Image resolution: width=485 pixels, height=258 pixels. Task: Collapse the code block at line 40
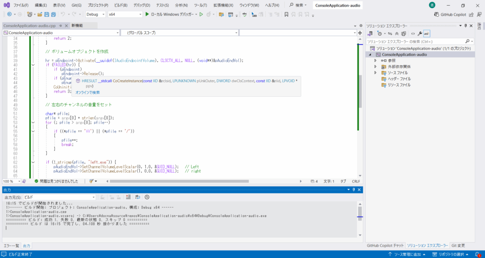(33, 65)
